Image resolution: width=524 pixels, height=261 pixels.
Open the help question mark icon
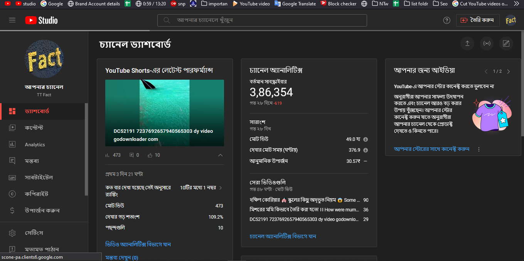(447, 20)
